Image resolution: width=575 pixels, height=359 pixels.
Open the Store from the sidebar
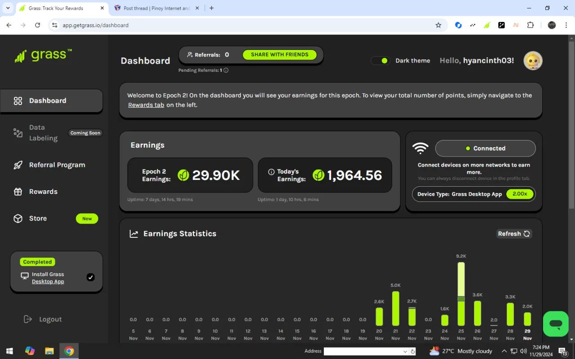[x=30, y=219]
